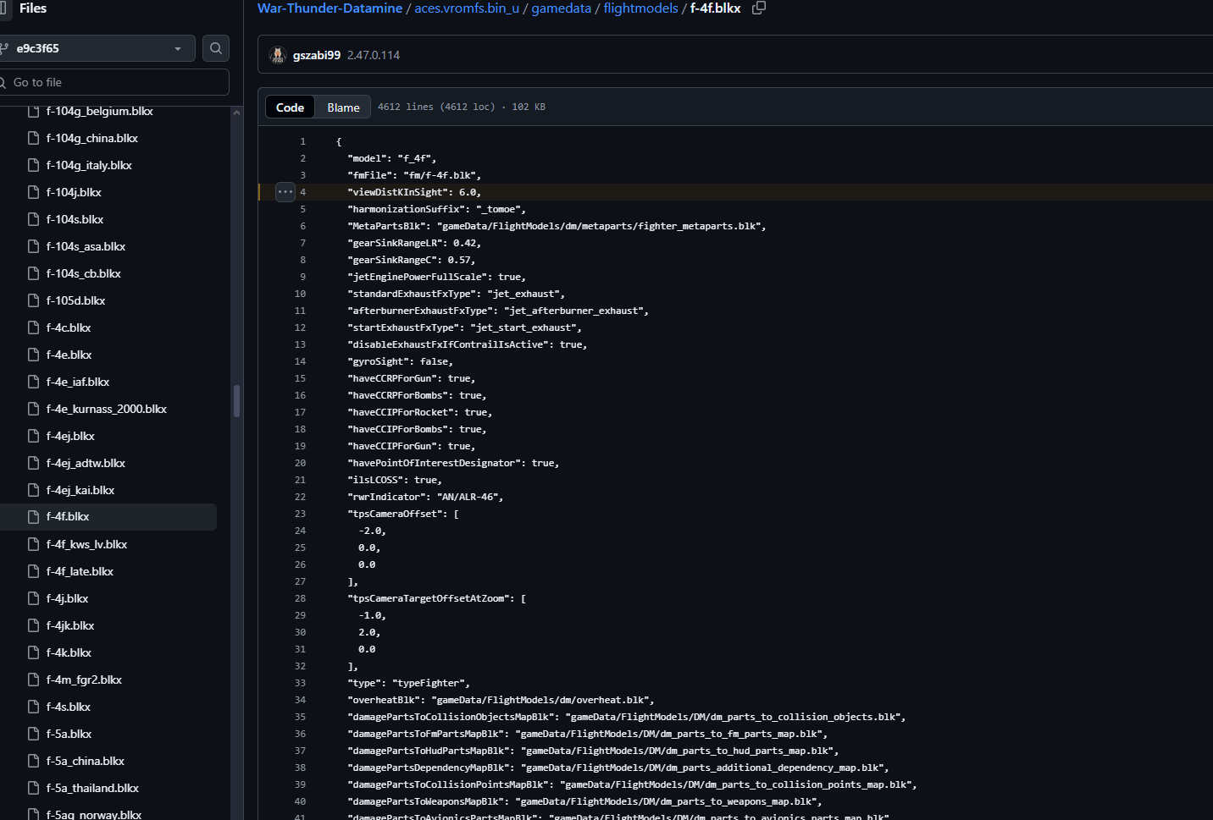Open f-104g_italy.blkx in the file tree
1213x820 pixels.
(x=89, y=165)
